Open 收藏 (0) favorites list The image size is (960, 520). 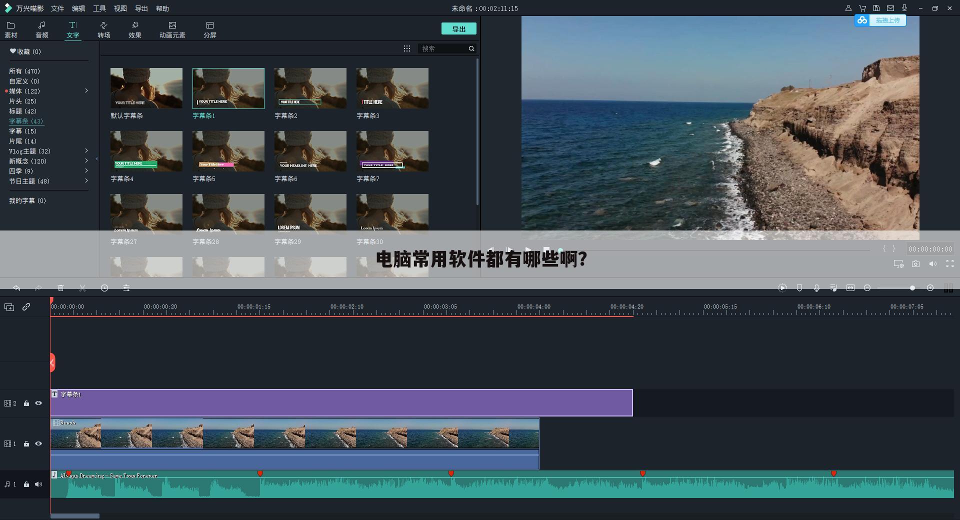(25, 51)
